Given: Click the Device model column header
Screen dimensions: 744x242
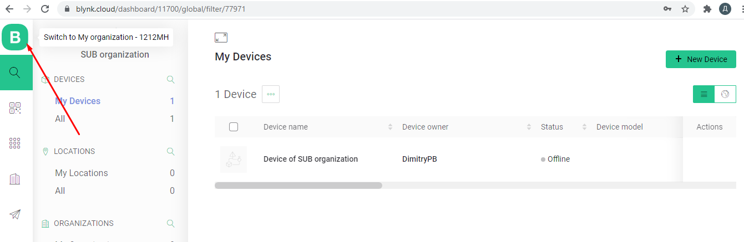Looking at the screenshot, I should coord(619,127).
